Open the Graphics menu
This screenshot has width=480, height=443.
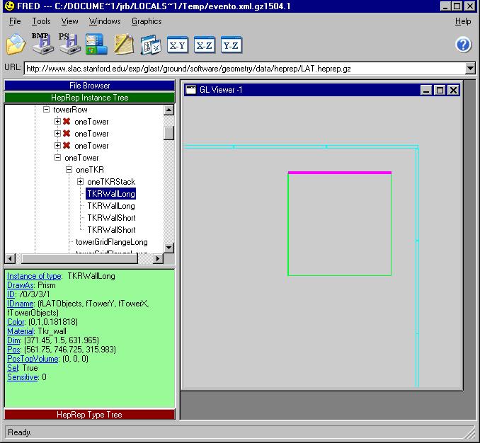(x=147, y=21)
